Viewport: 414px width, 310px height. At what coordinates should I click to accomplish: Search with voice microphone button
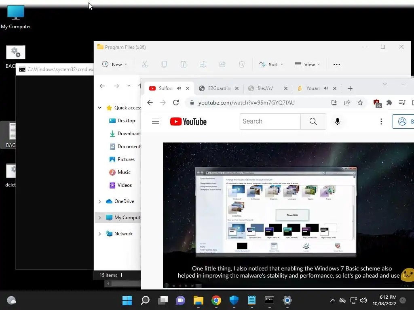(x=338, y=121)
